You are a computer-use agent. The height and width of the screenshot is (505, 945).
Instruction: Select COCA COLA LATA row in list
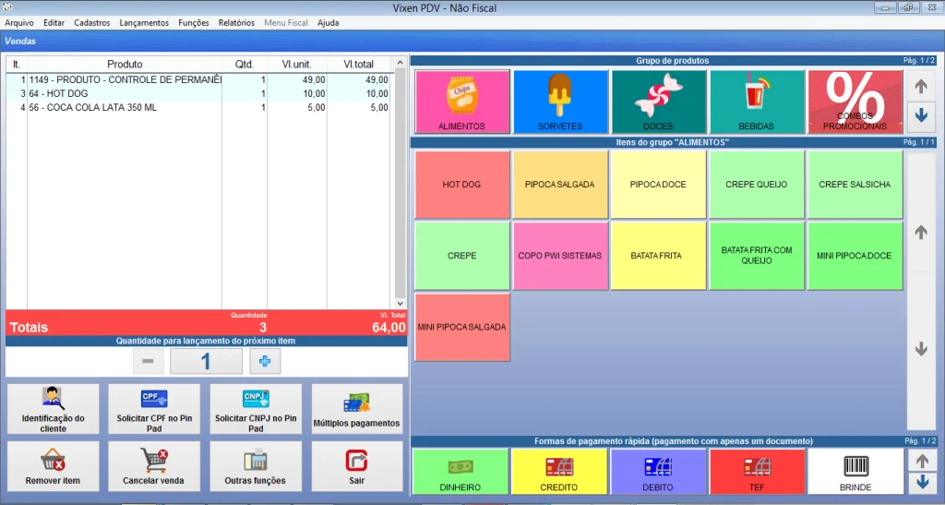[x=125, y=107]
